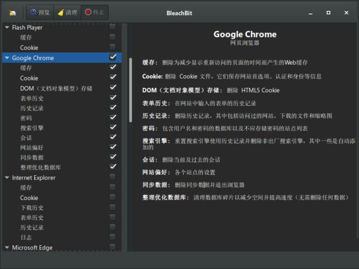The height and width of the screenshot is (269, 359).
Task: Collapse the Google Chrome tree group
Action: coord(7,58)
